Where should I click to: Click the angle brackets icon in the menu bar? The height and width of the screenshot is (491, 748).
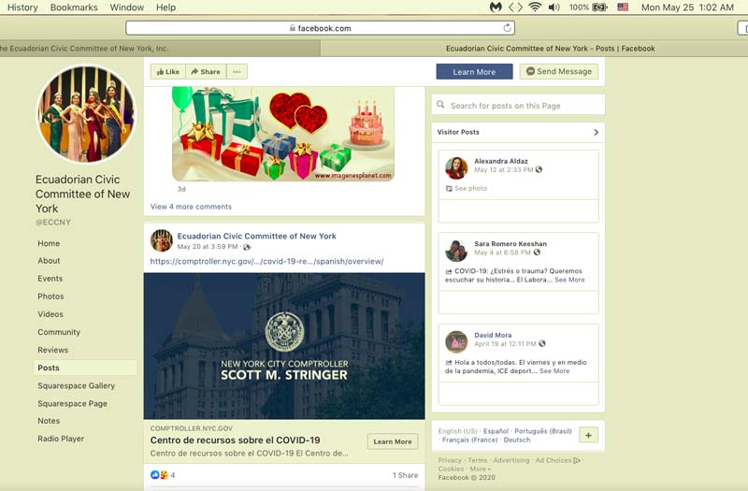pyautogui.click(x=515, y=7)
